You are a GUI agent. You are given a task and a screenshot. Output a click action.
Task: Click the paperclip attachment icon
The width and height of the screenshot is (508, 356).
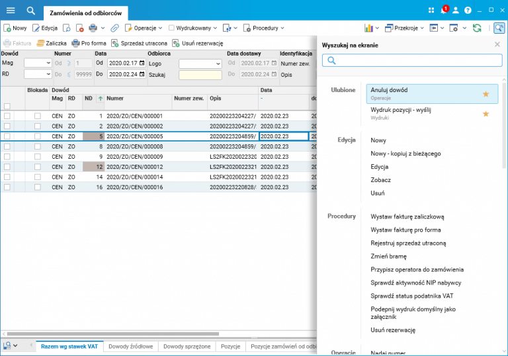[114, 28]
